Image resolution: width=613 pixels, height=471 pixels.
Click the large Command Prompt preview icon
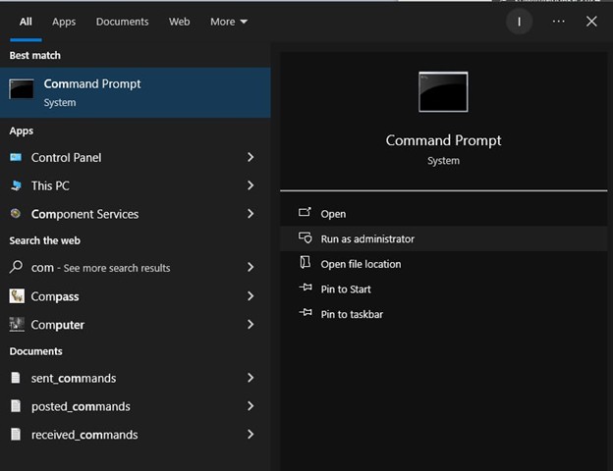coord(443,92)
